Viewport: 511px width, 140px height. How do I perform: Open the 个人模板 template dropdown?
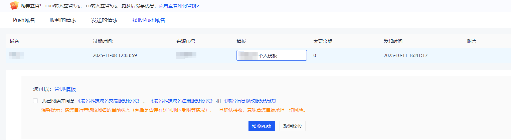point(272,55)
